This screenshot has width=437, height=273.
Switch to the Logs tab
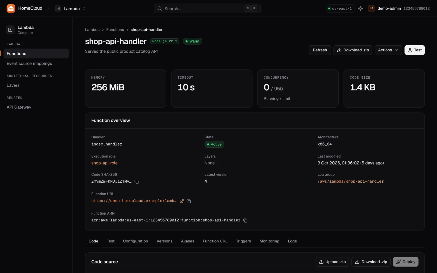[292, 241]
